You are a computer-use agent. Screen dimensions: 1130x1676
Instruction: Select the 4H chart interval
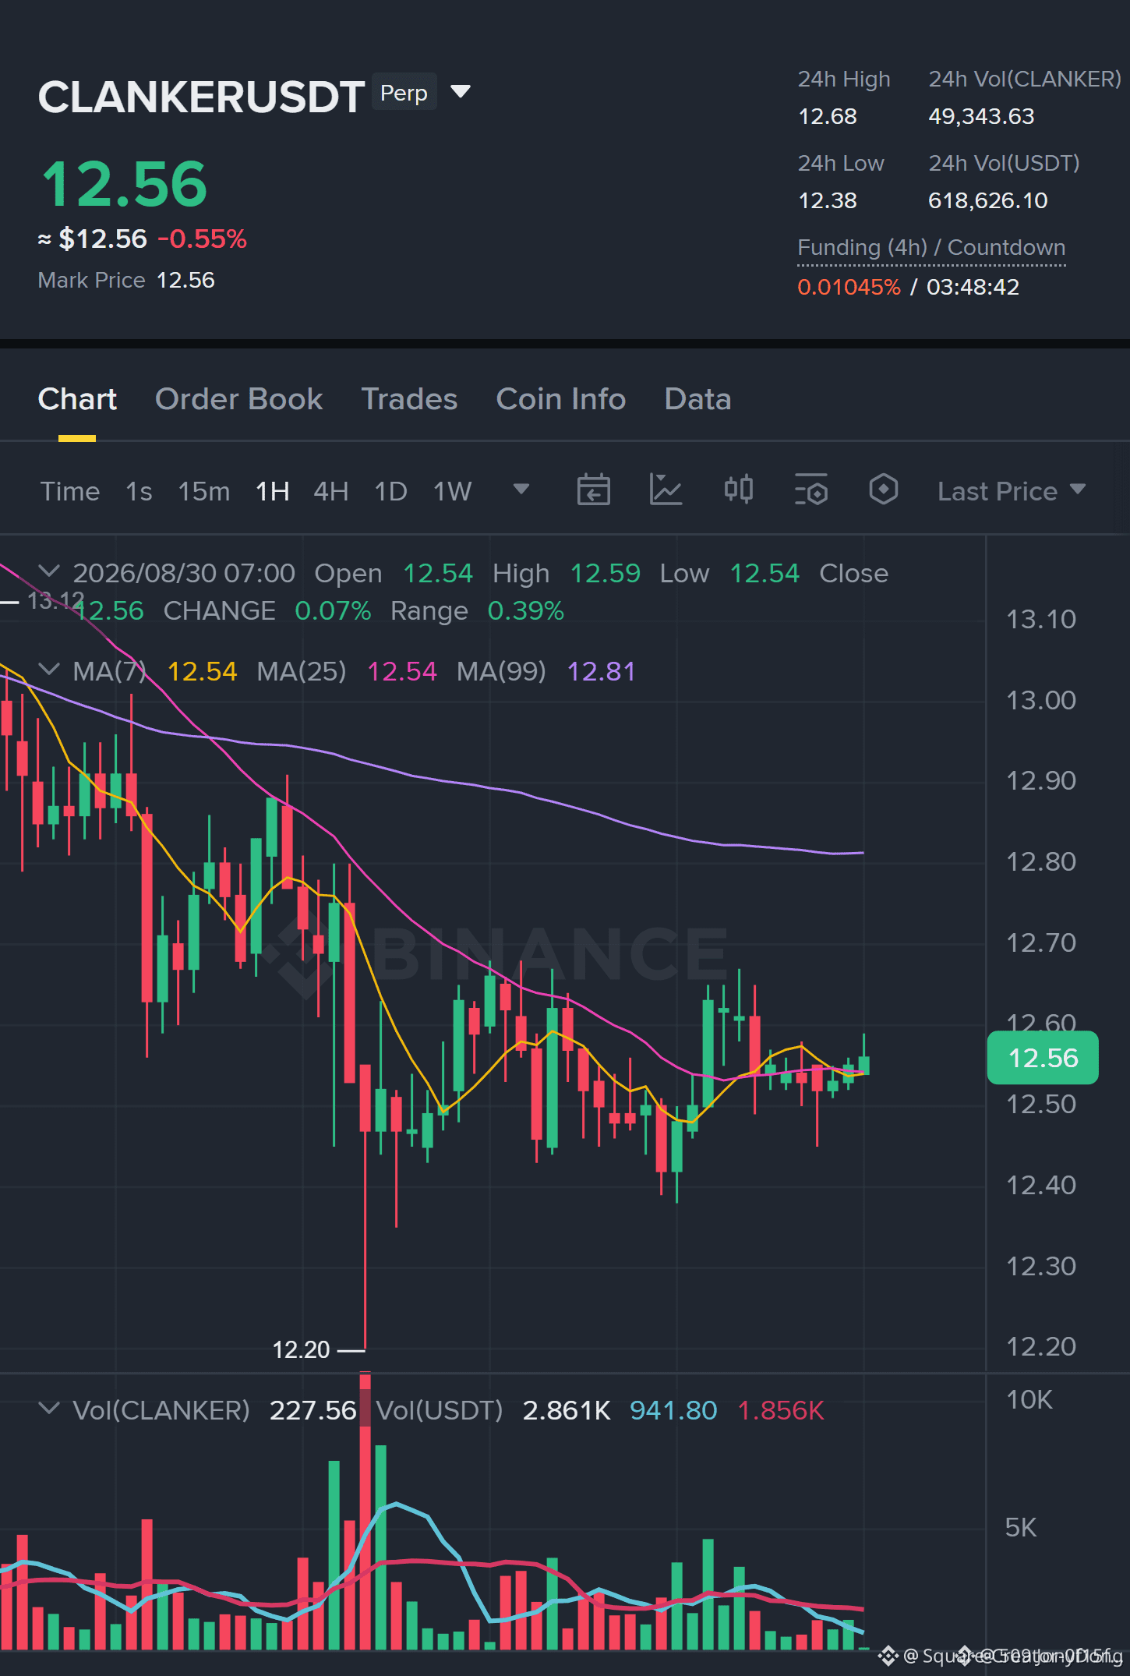coord(331,491)
